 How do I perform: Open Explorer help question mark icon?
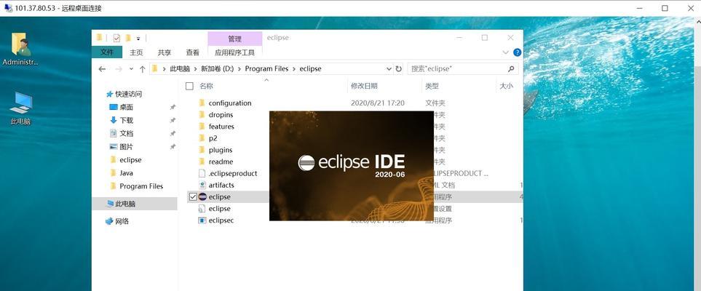click(518, 52)
